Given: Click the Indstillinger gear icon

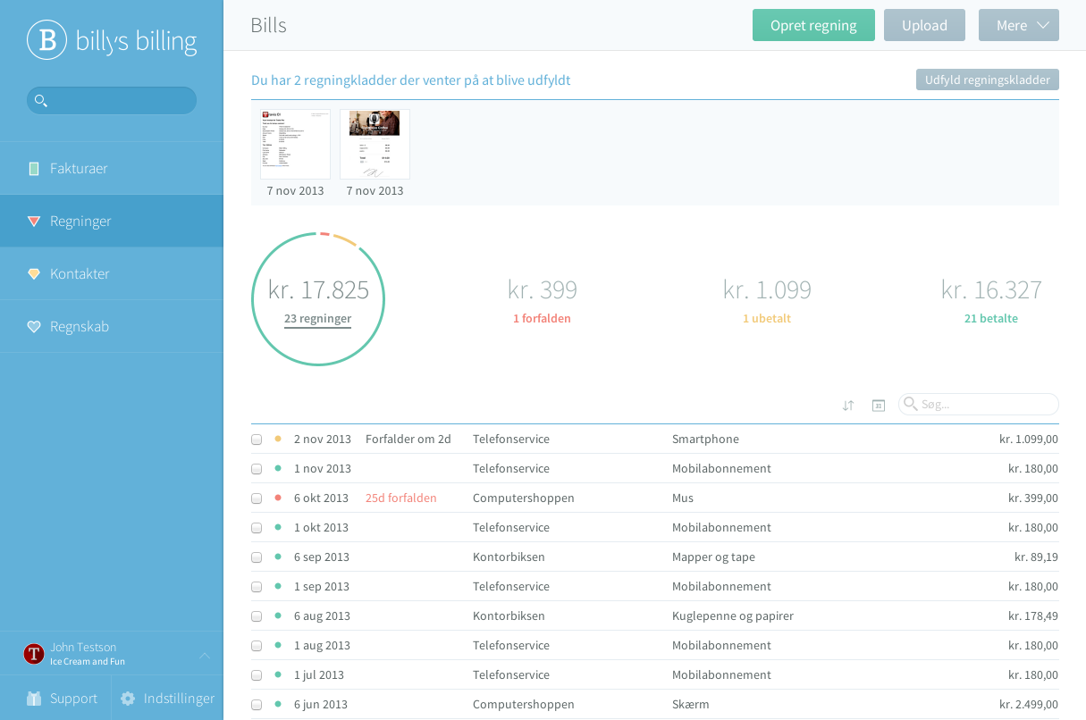Looking at the screenshot, I should [128, 699].
